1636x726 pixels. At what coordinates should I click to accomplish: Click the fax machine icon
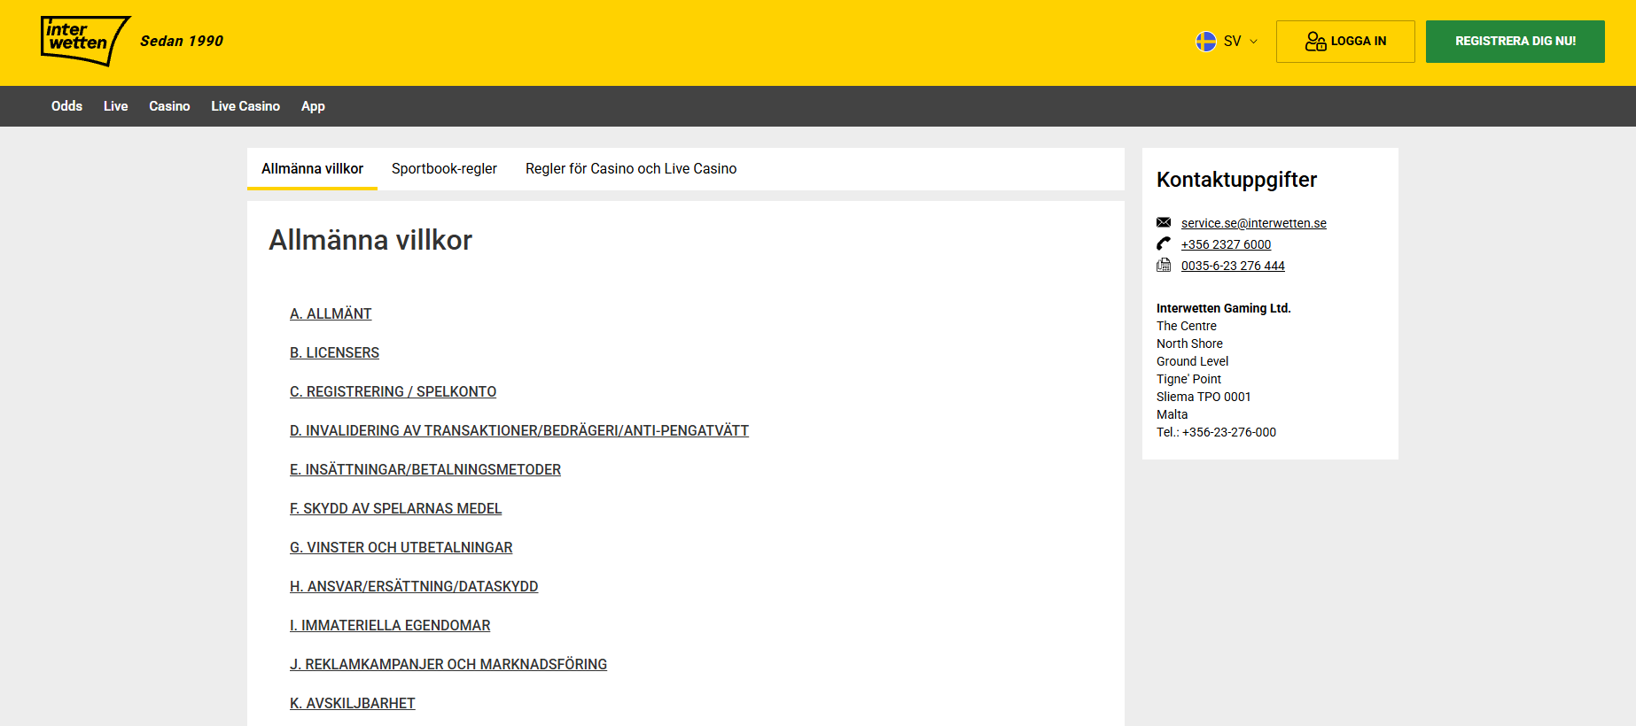point(1164,265)
